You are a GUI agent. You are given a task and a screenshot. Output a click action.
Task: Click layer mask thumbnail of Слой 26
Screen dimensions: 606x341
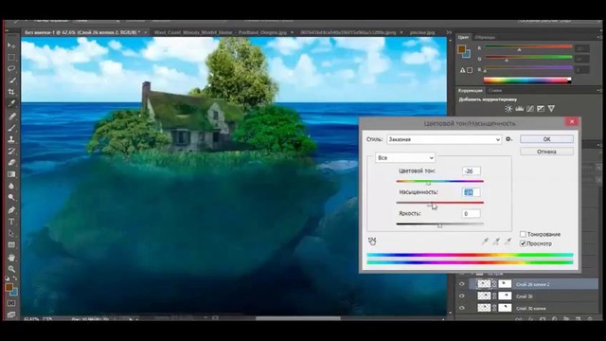coord(505,296)
